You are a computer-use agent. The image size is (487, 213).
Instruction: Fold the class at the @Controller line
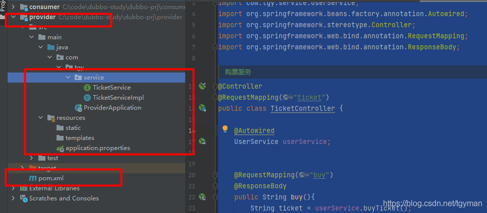[214, 86]
